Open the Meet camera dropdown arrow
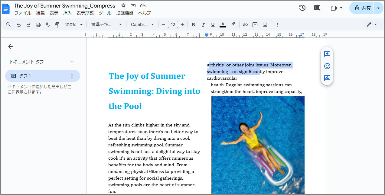Screen dimensions: 385x195 pos(341,8)
